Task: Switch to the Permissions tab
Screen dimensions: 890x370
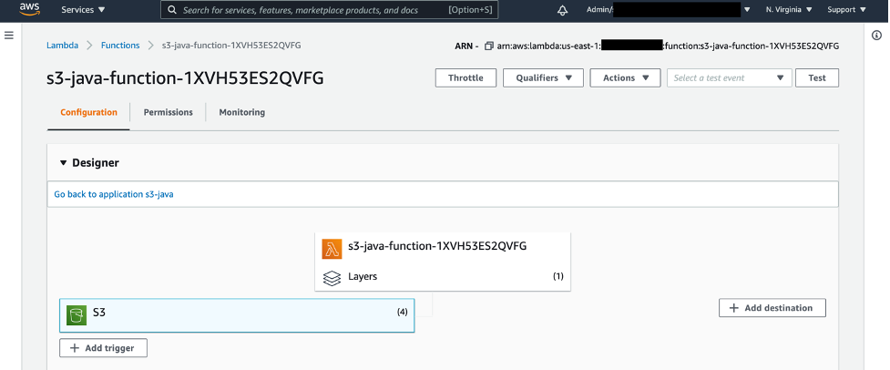Action: [x=168, y=112]
